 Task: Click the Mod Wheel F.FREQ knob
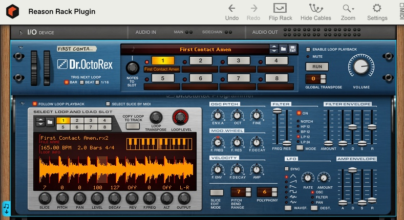[218, 142]
